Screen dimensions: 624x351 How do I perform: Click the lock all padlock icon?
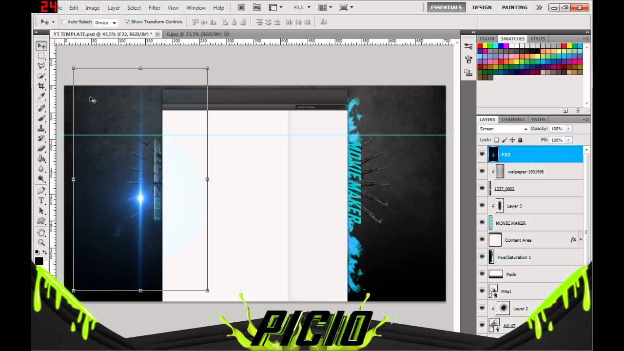(x=520, y=140)
